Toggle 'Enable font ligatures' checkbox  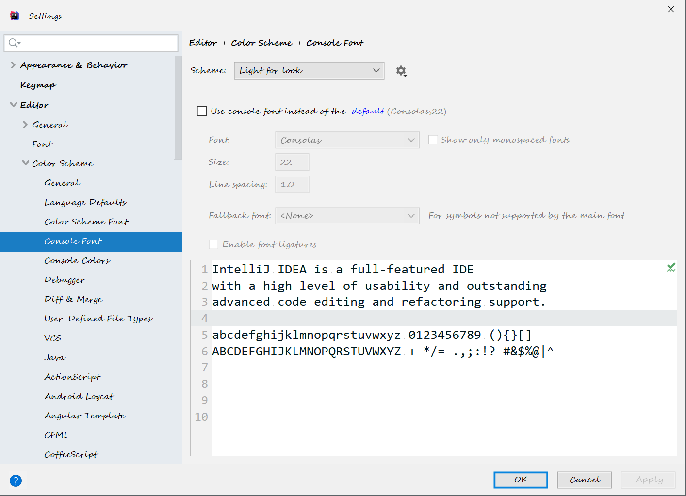click(213, 244)
